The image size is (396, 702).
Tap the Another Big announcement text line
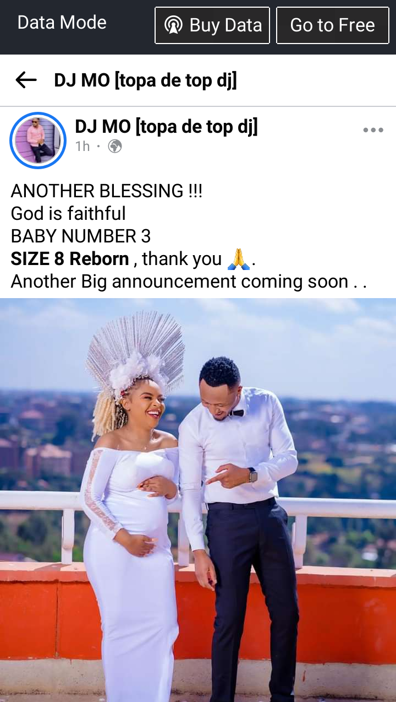click(x=189, y=282)
